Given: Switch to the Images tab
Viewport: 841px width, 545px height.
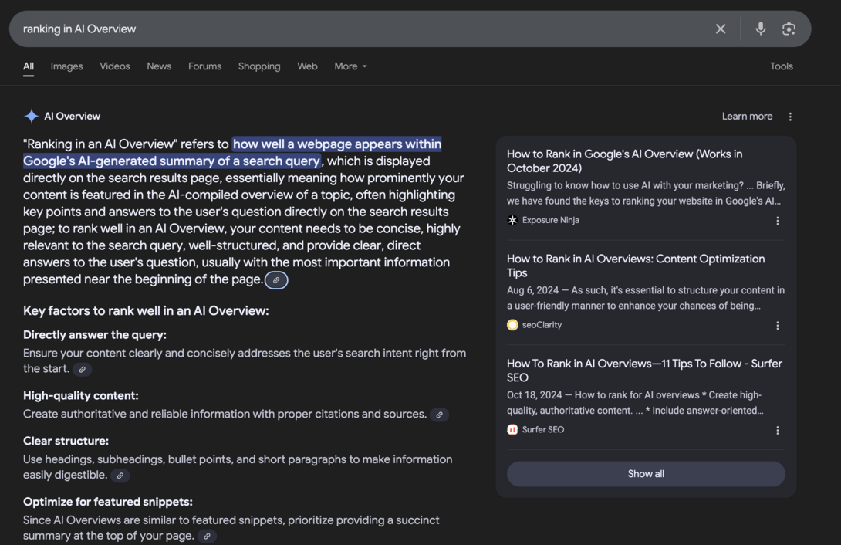Looking at the screenshot, I should click(x=66, y=66).
